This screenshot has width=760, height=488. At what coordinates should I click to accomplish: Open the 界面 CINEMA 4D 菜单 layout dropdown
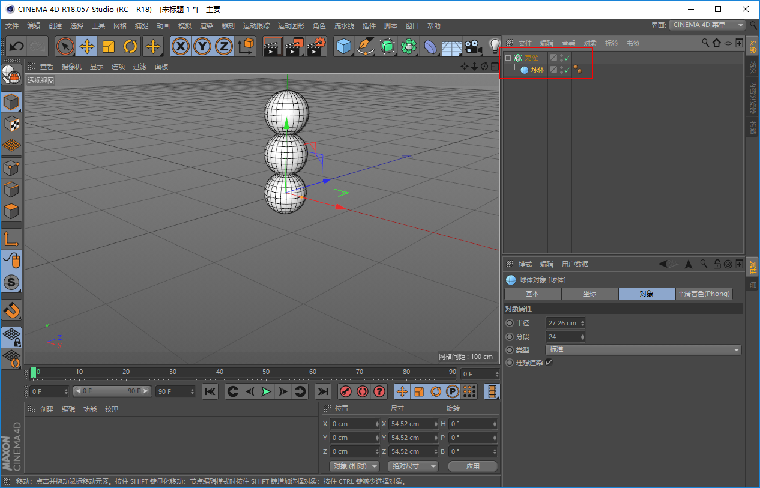coord(707,25)
